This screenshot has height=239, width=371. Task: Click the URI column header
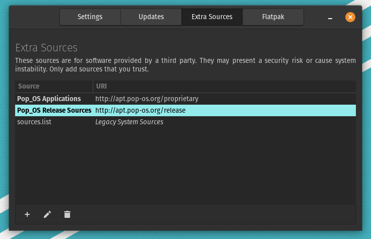tap(224, 86)
